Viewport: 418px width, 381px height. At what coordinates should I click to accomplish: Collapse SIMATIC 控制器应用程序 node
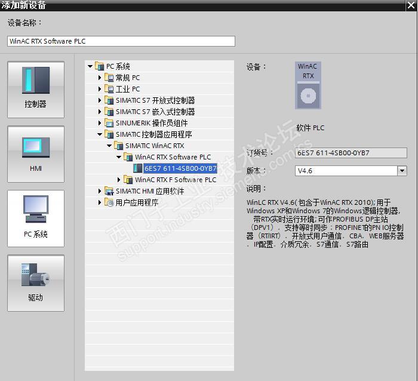tap(100, 134)
